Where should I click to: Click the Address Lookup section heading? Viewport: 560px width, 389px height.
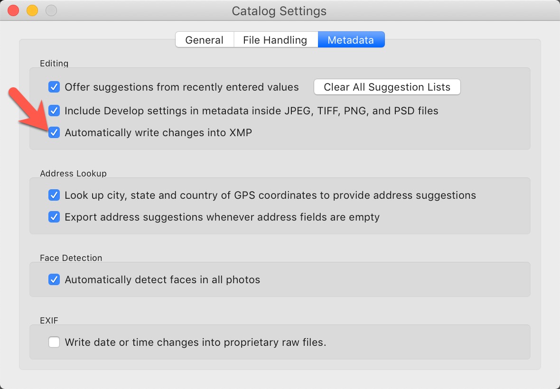[x=73, y=173]
